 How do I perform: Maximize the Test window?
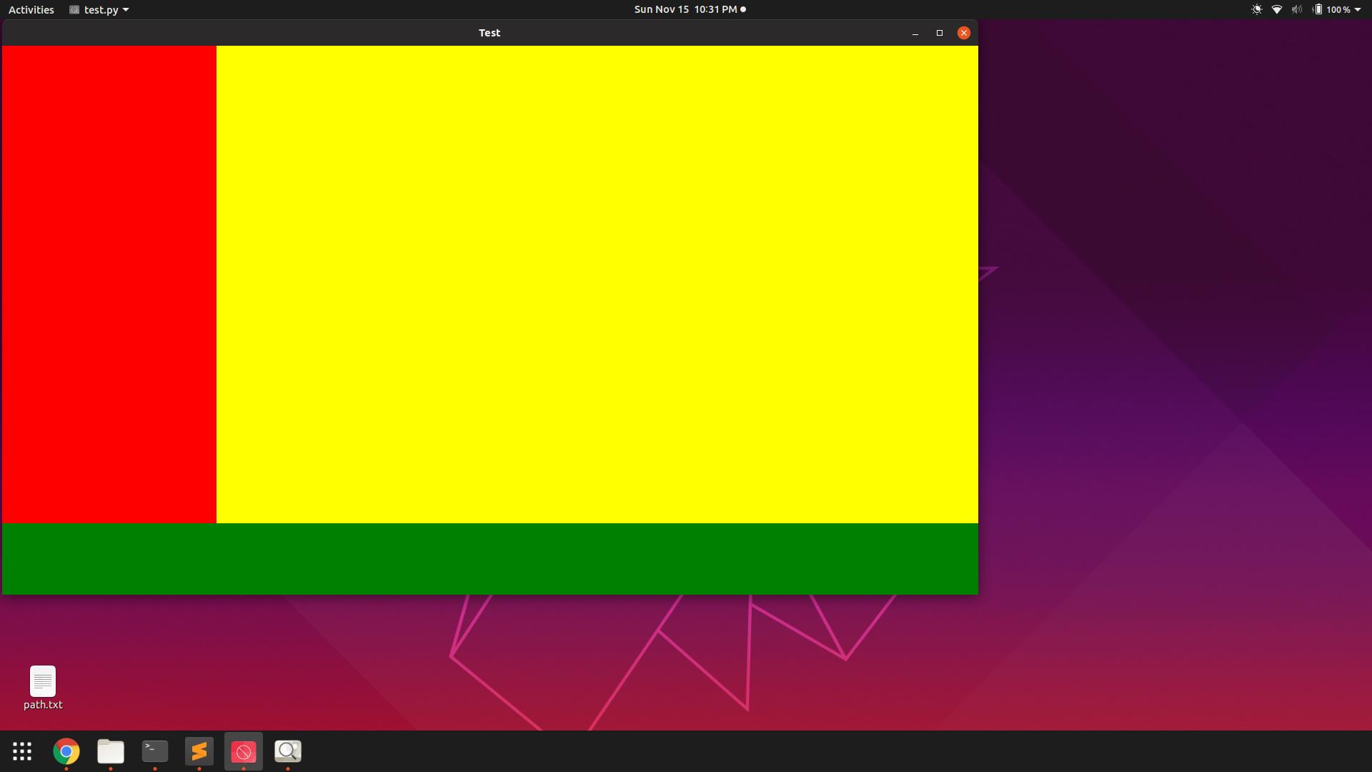tap(939, 33)
